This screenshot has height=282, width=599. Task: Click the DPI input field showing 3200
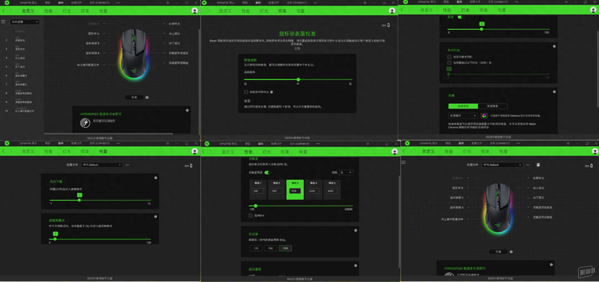coord(313,191)
